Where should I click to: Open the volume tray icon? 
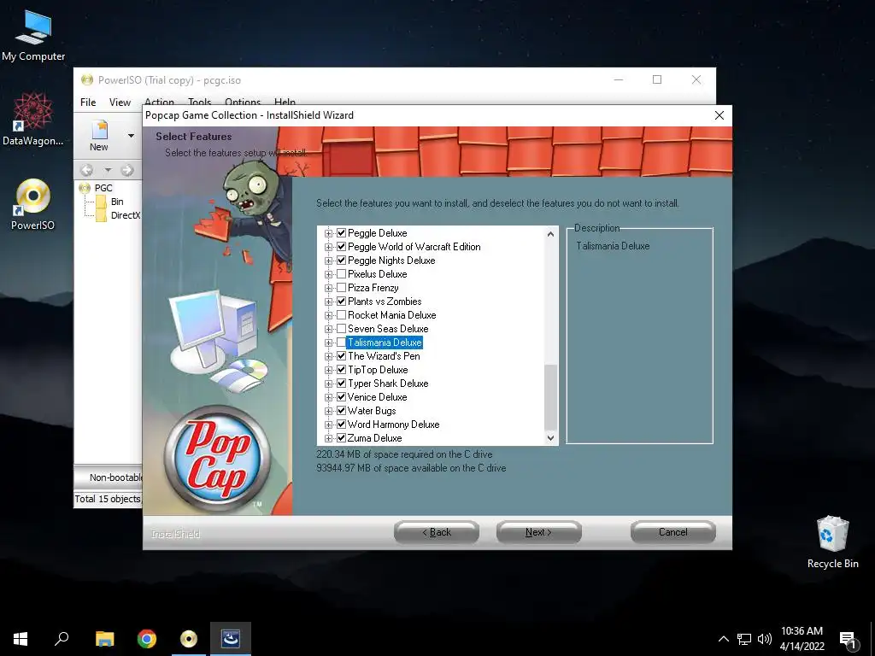[x=765, y=639]
